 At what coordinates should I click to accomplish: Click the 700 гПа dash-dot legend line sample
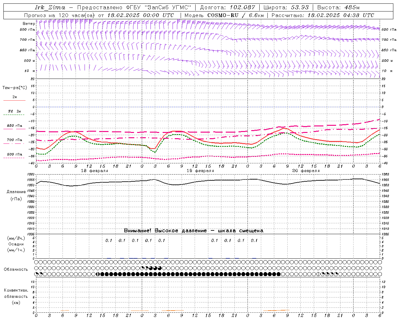pyautogui.click(x=14, y=143)
